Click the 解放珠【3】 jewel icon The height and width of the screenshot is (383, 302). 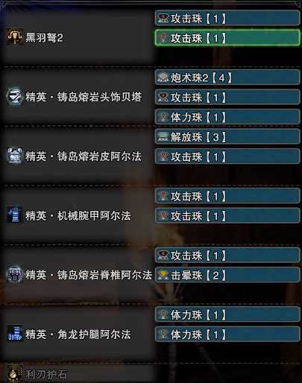point(163,137)
